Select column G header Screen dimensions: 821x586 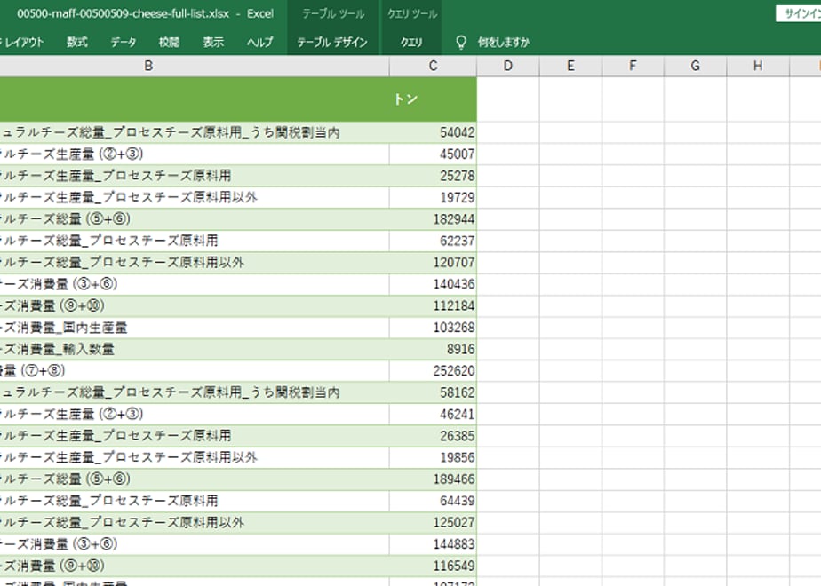[x=696, y=66]
